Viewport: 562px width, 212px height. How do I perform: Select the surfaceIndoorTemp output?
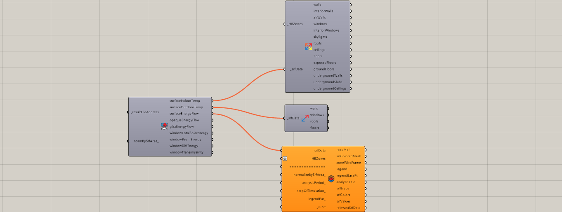click(x=184, y=100)
